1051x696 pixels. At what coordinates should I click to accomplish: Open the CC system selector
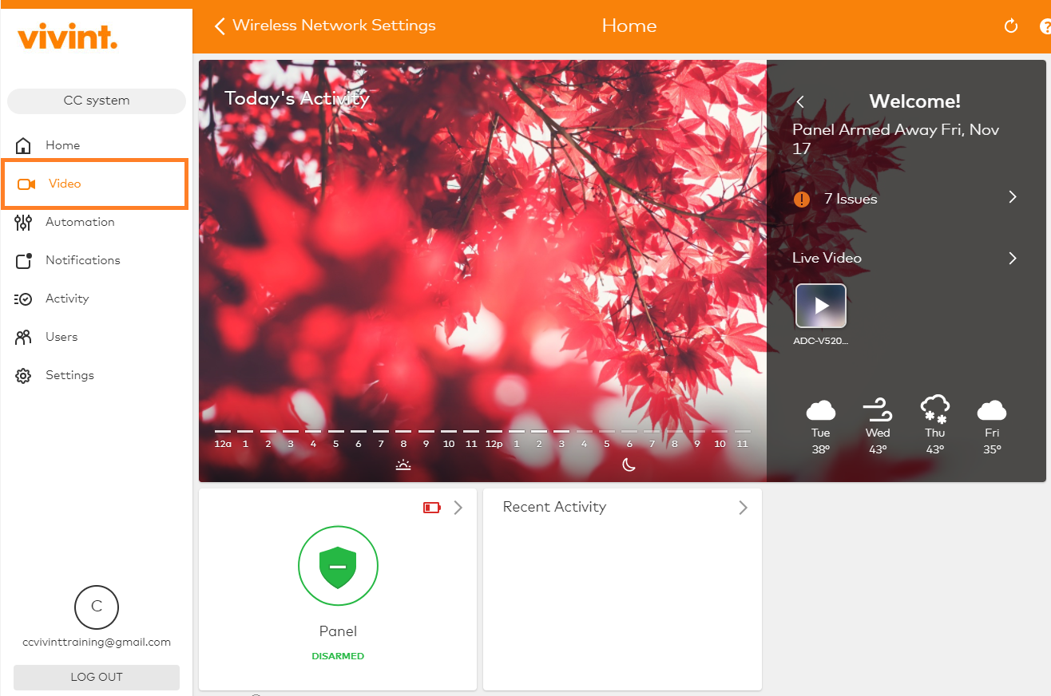click(x=96, y=101)
